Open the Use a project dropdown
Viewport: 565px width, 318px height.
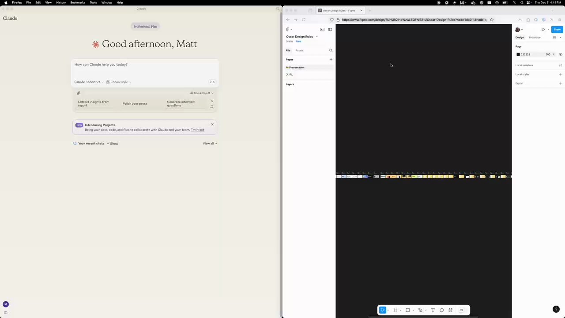click(202, 93)
